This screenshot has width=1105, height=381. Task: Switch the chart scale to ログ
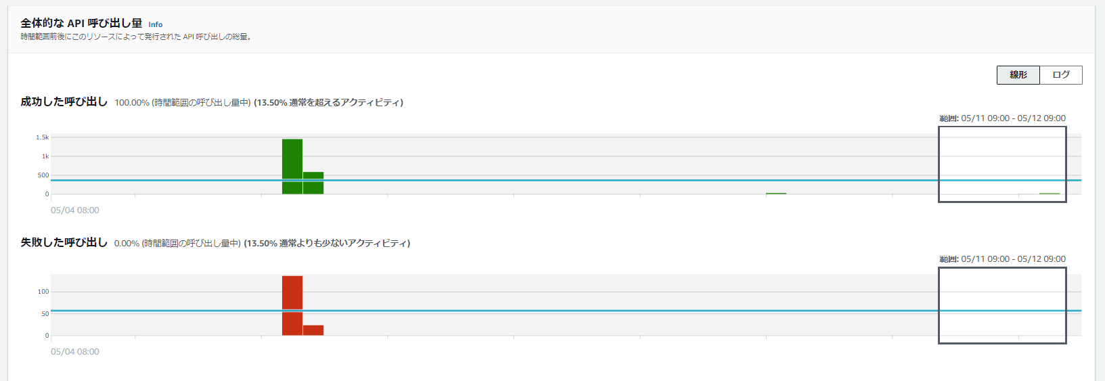[x=1060, y=75]
